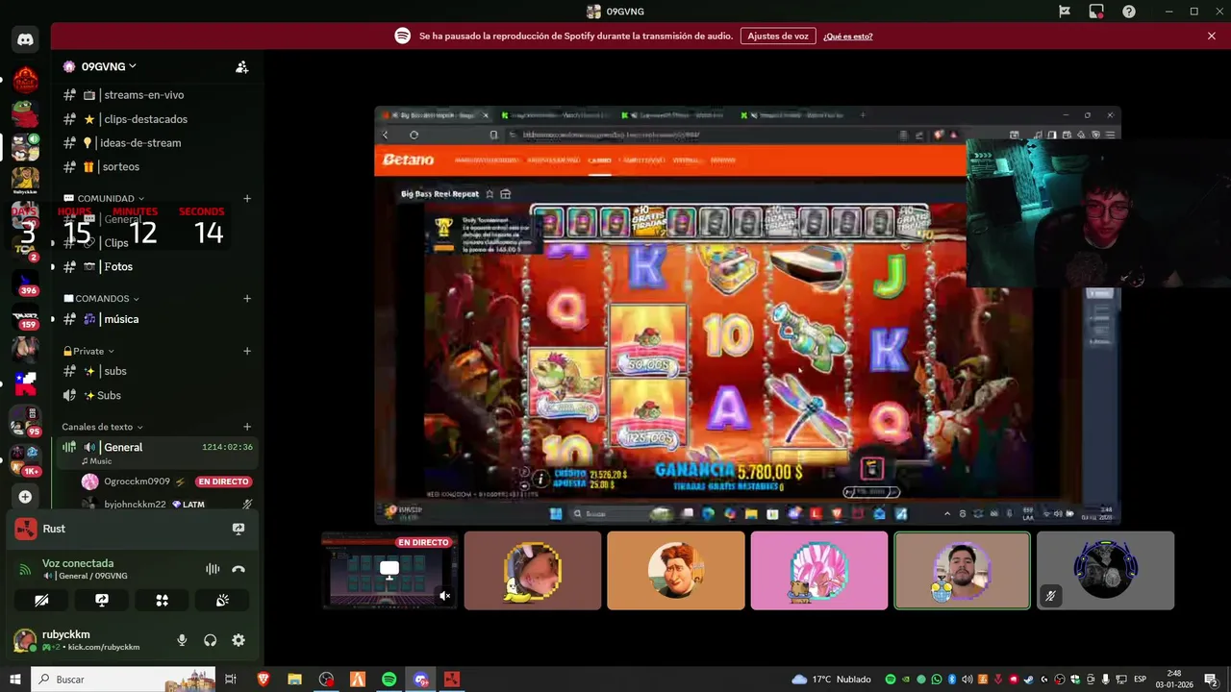Screen dimensions: 1231x692
Task: Collapse Canales de texto category
Action: (102, 427)
